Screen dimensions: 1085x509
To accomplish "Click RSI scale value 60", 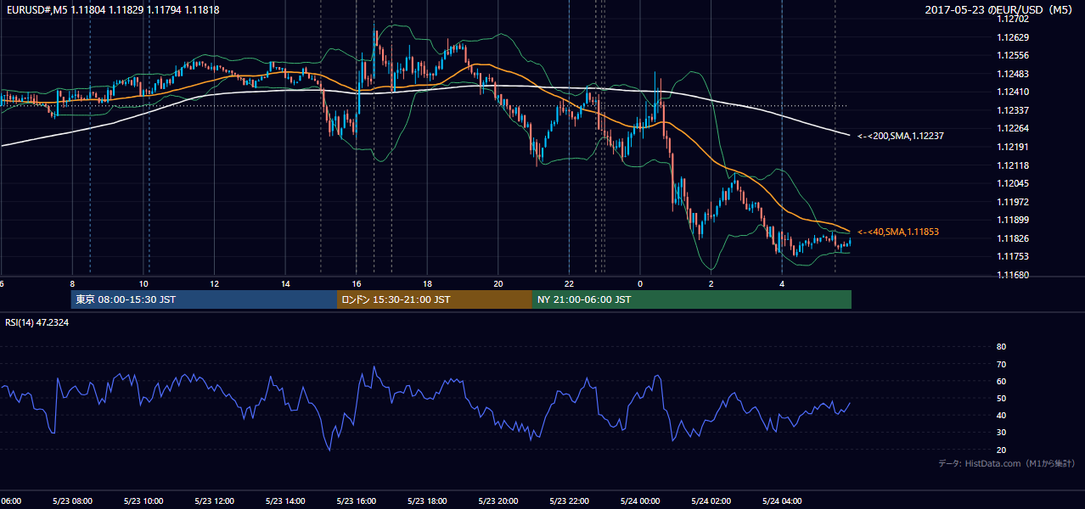I will click(x=1001, y=381).
